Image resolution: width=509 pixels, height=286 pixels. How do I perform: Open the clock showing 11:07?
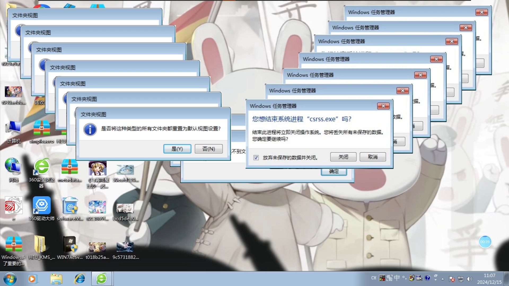coord(489,279)
